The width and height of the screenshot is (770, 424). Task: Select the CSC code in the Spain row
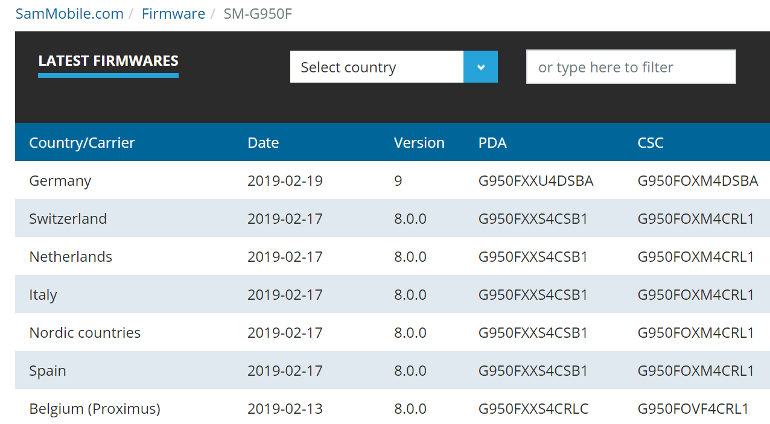(x=696, y=371)
